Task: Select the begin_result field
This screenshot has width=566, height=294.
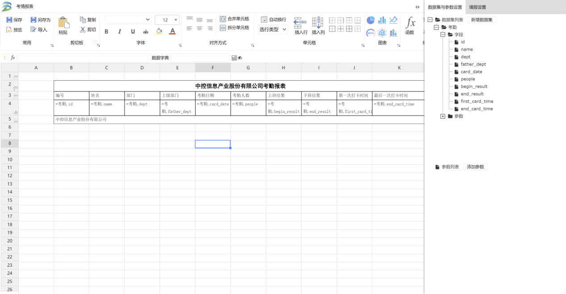Action: tap(474, 87)
